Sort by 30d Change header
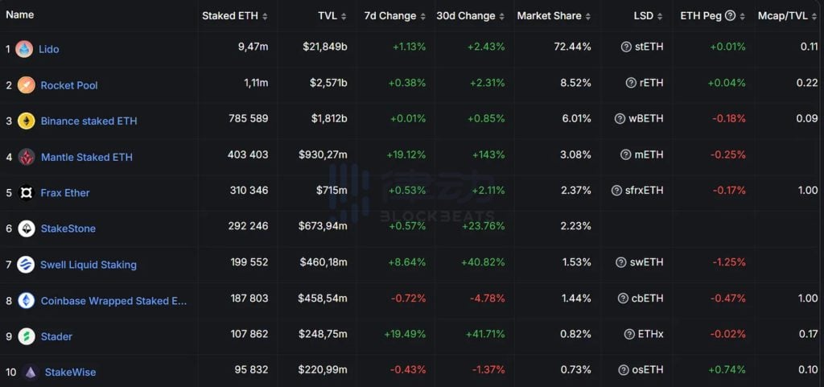The height and width of the screenshot is (387, 824). (471, 16)
